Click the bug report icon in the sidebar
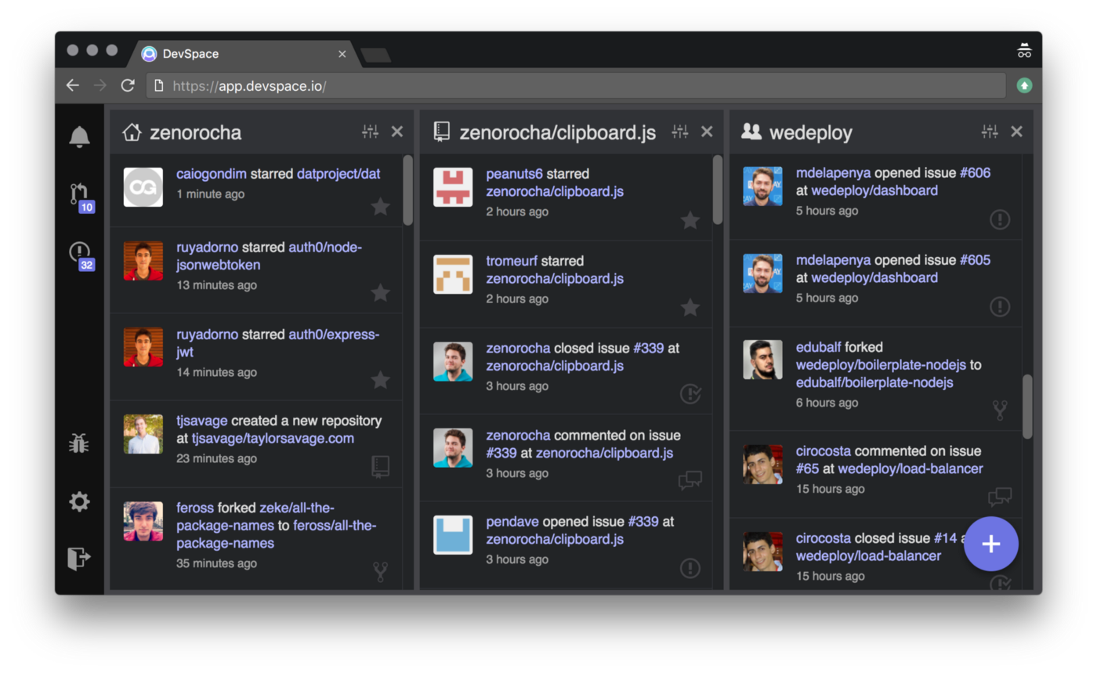 tap(78, 441)
